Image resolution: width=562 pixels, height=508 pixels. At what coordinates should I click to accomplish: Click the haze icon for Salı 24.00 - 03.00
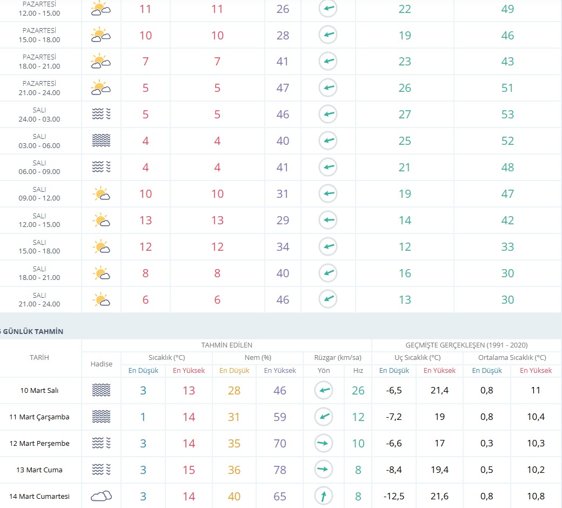pos(101,114)
